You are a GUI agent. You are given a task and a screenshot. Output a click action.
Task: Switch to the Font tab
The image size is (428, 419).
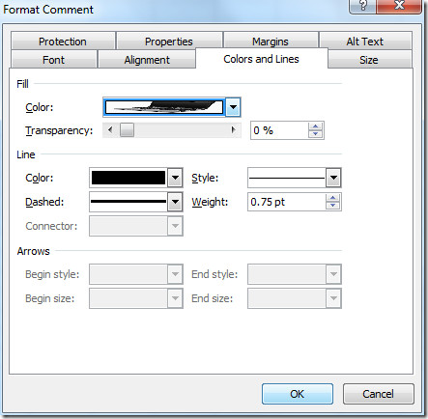[x=54, y=60]
